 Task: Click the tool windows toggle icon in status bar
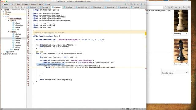click(2, 109)
